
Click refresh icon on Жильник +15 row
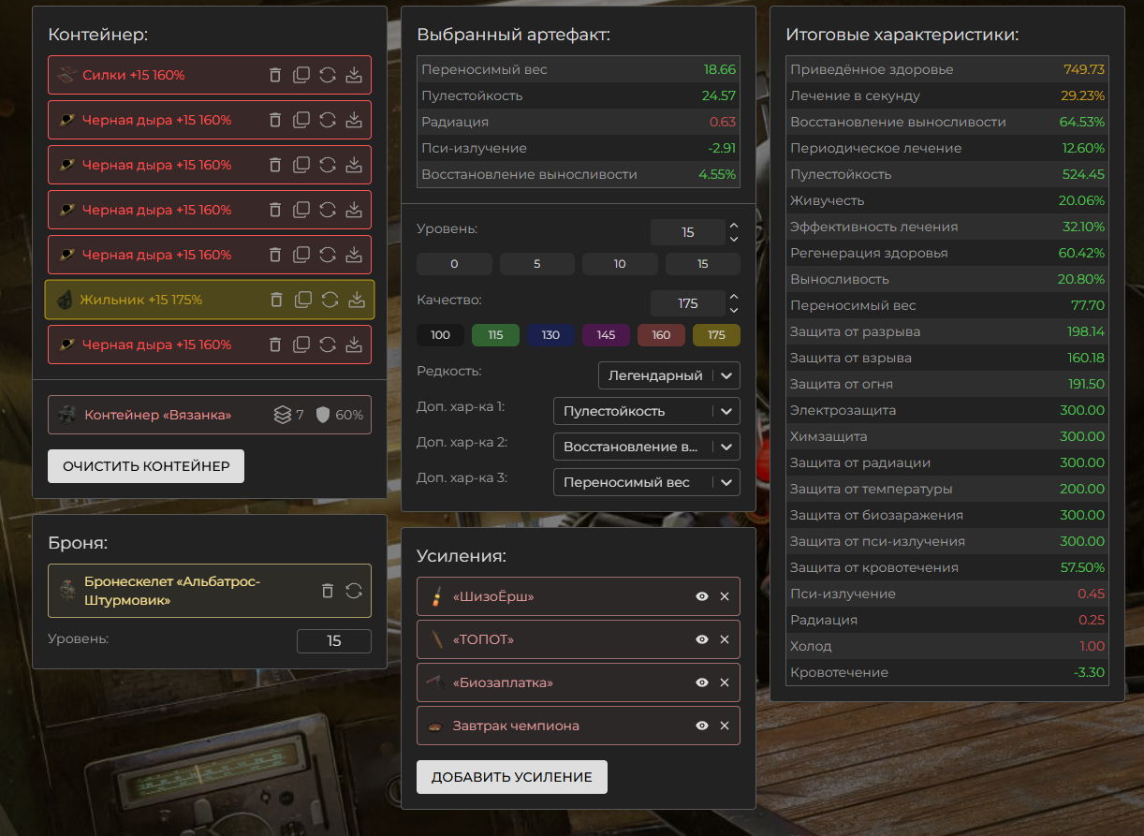pyautogui.click(x=330, y=300)
